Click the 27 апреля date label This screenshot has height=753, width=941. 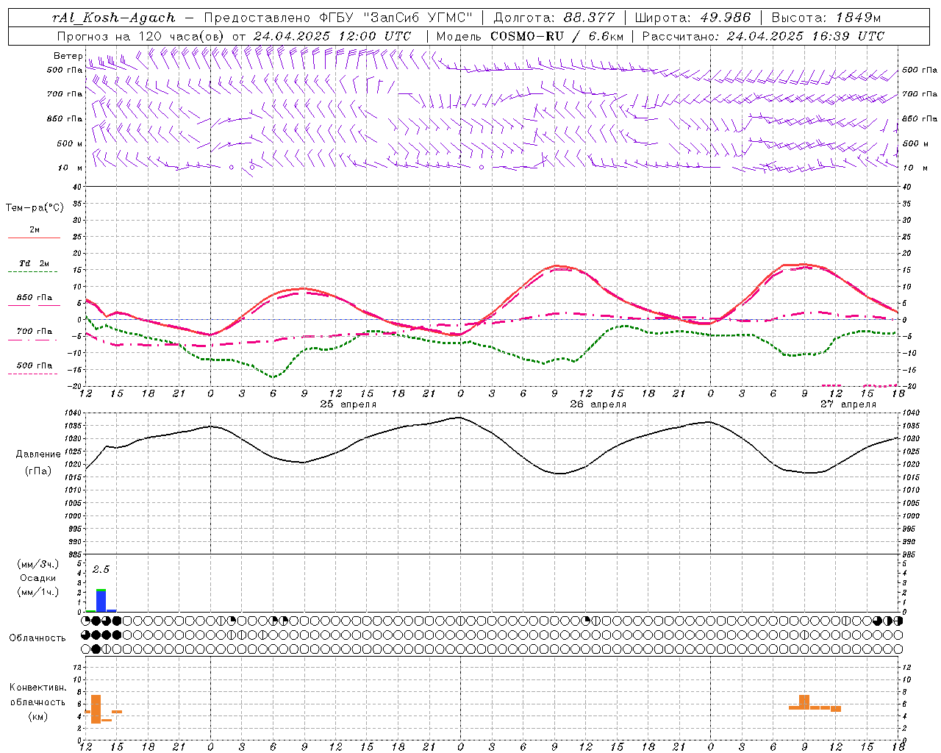(x=848, y=404)
